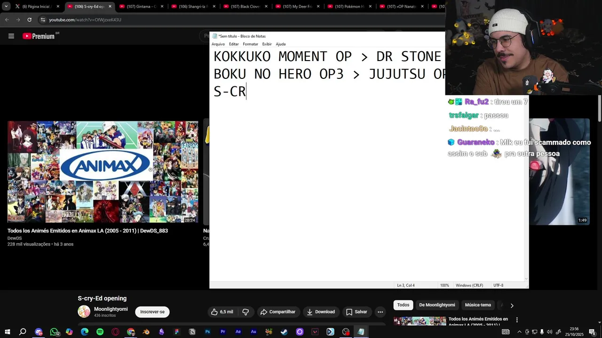Open site information icon in address bar

pos(43,20)
